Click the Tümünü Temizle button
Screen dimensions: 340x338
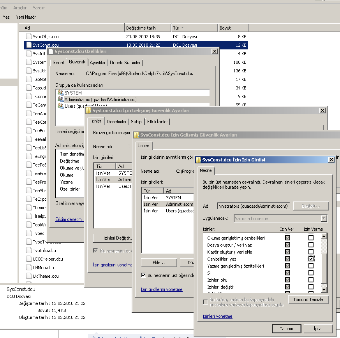(308, 299)
